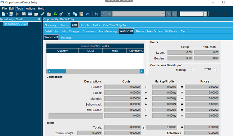233x136 pixels.
Task: Click the Misc column header
Action: coord(114,51)
